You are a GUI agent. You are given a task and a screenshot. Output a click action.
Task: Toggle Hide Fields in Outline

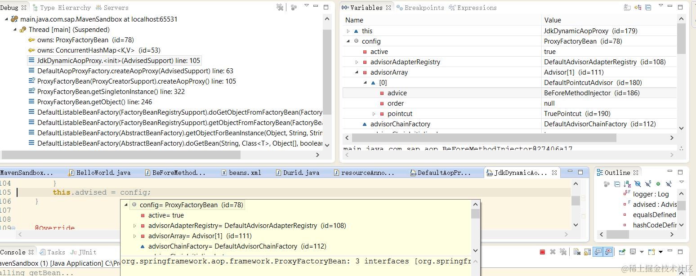(638, 184)
